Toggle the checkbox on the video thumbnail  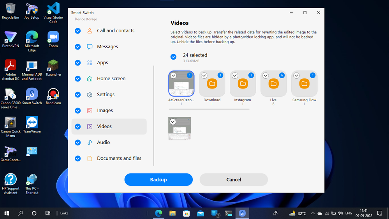coord(173,122)
